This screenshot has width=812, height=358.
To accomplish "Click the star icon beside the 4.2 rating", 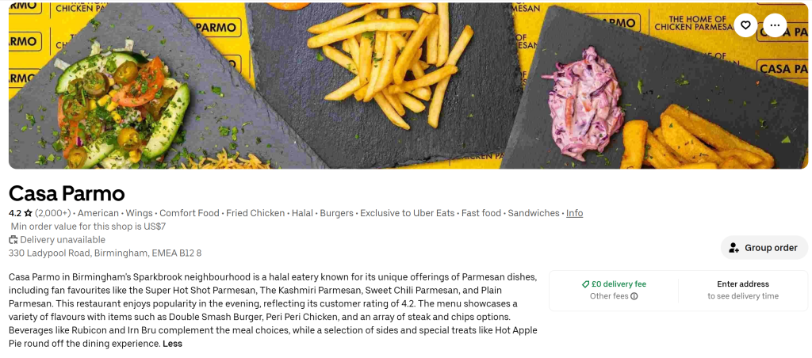I will 28,213.
